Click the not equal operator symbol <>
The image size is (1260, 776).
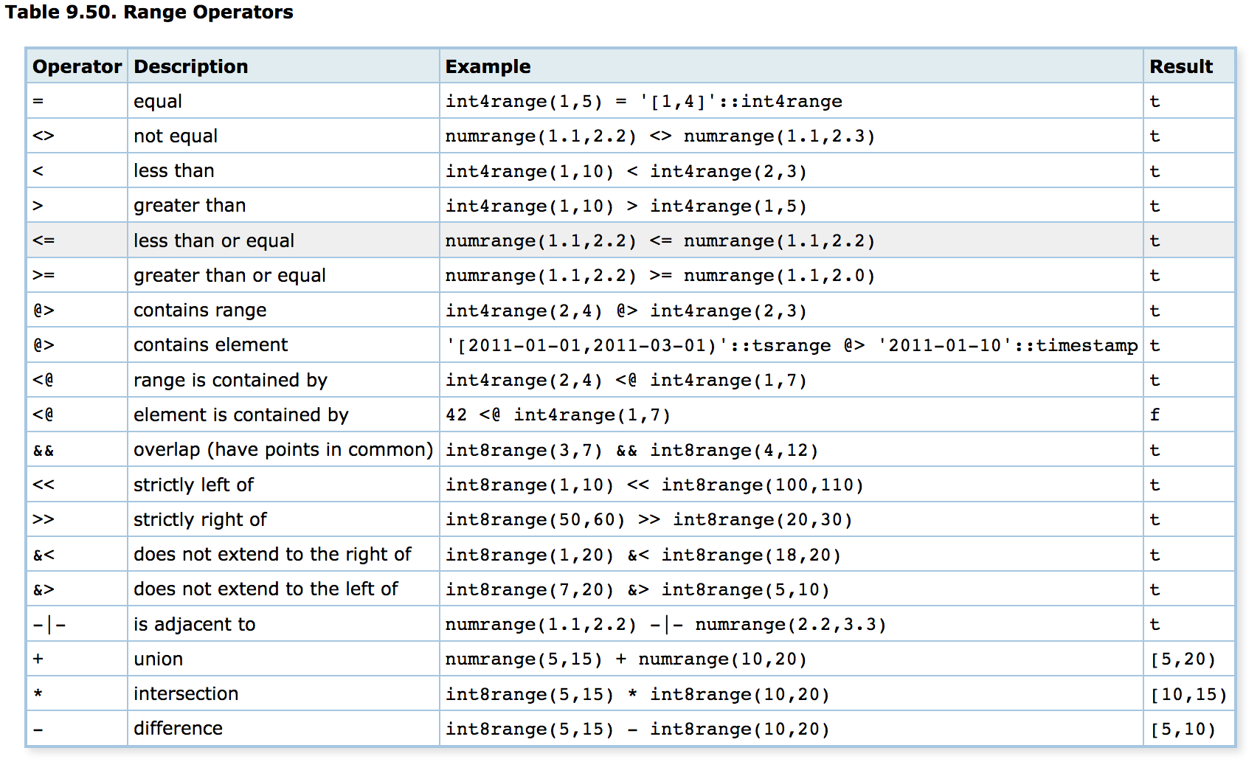point(44,136)
